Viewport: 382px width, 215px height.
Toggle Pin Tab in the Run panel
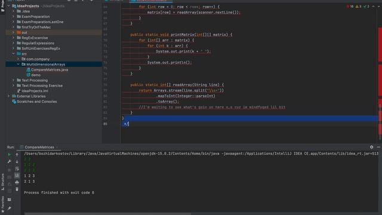point(10,208)
